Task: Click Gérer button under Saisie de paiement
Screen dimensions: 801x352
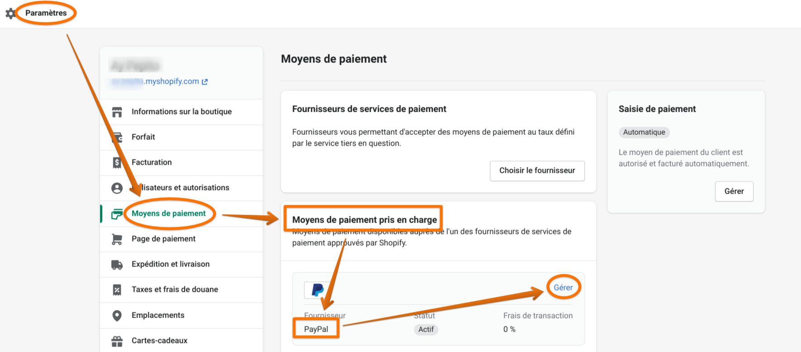Action: coord(734,191)
